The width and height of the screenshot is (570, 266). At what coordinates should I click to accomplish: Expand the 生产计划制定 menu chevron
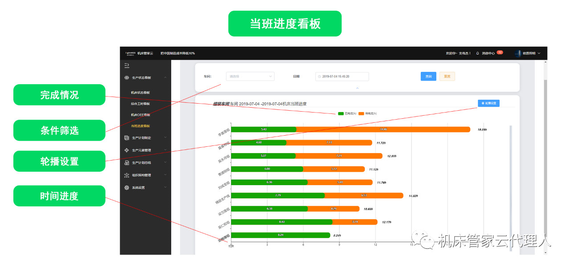[165, 138]
